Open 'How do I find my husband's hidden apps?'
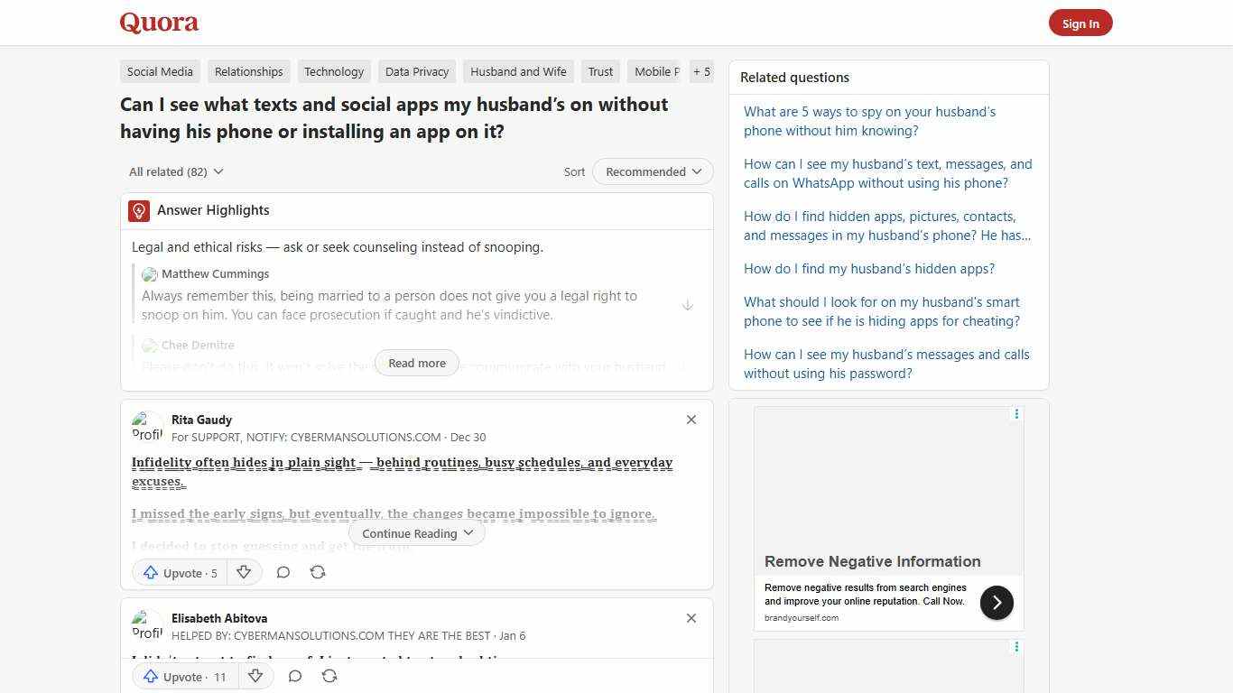The image size is (1233, 693). [868, 268]
